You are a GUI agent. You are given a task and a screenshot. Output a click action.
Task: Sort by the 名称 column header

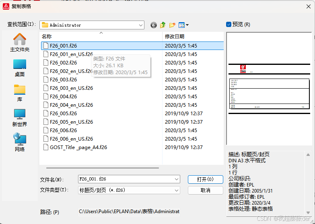click(x=101, y=36)
